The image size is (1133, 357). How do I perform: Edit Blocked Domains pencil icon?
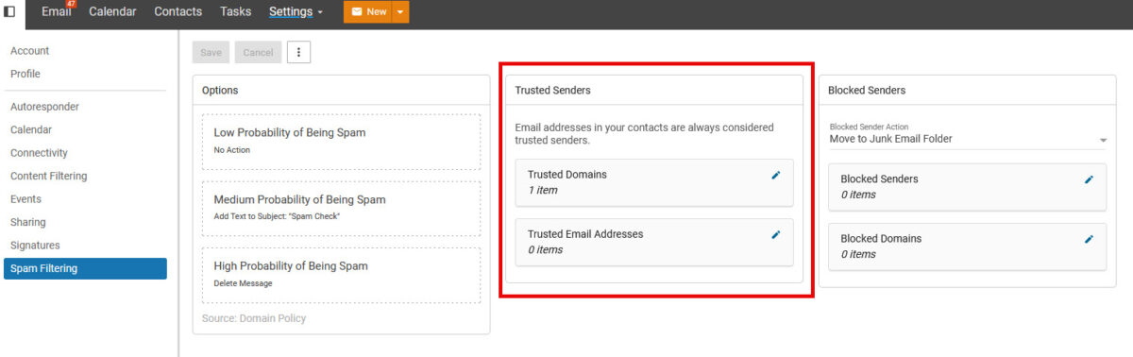click(x=1089, y=239)
